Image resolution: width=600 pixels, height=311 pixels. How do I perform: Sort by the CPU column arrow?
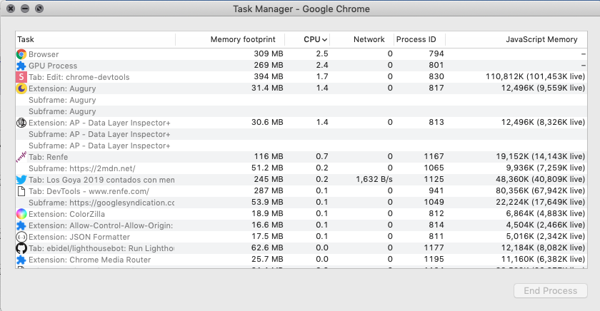click(324, 40)
